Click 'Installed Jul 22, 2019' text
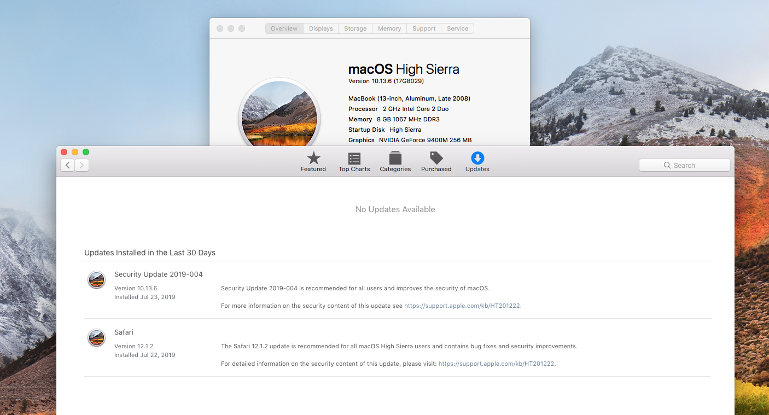The image size is (769, 415). pyautogui.click(x=145, y=355)
